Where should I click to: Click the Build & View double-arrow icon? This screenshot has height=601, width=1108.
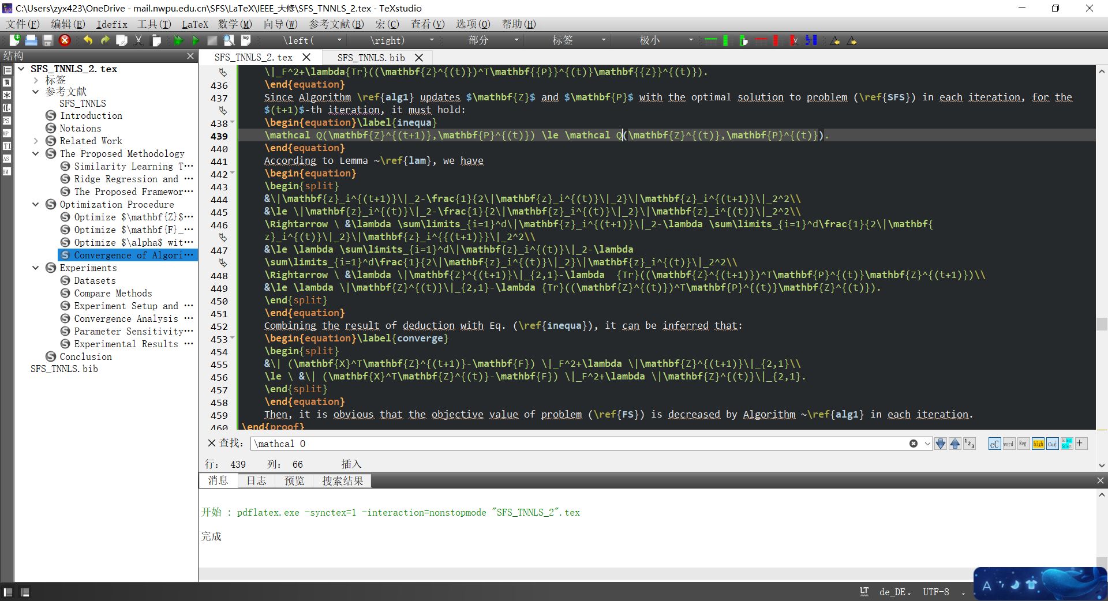coord(178,40)
